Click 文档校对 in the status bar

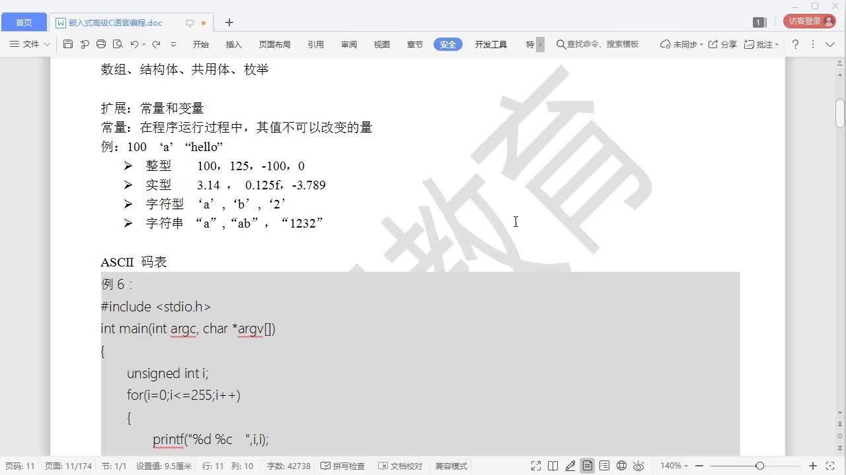pos(401,466)
